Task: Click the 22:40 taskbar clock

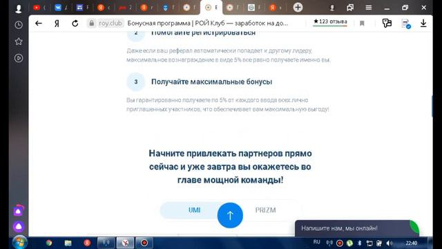Action: [x=412, y=243]
